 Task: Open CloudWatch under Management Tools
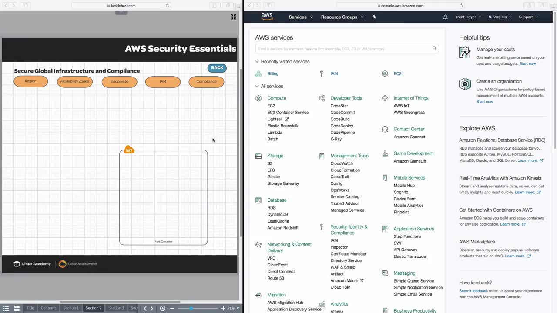point(342,163)
